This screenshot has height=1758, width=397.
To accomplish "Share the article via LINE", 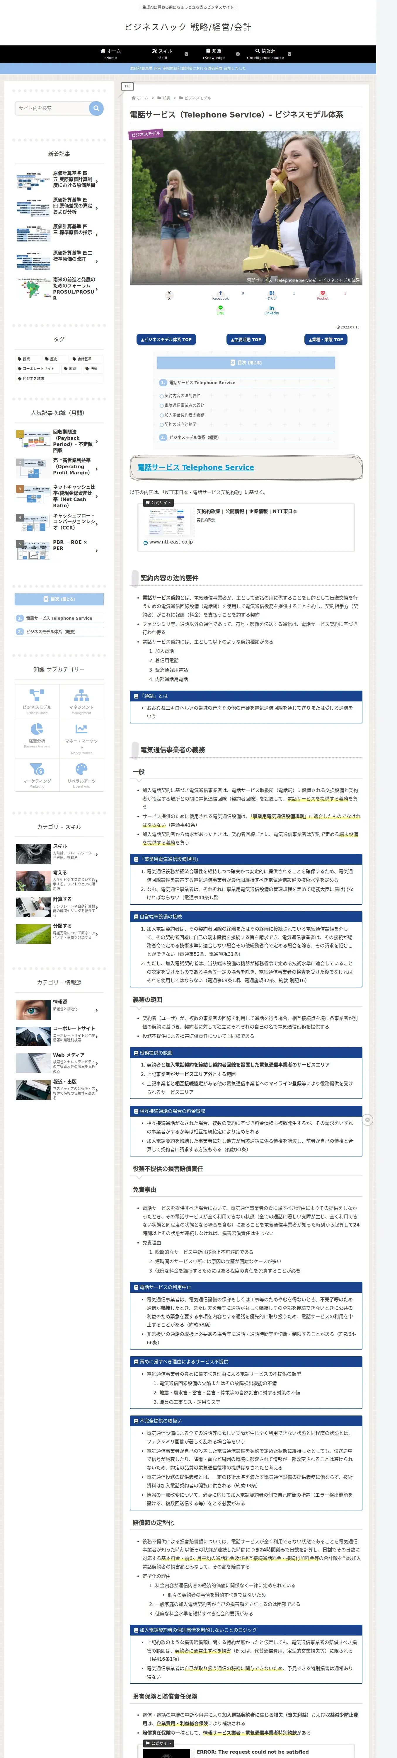I will click(220, 310).
